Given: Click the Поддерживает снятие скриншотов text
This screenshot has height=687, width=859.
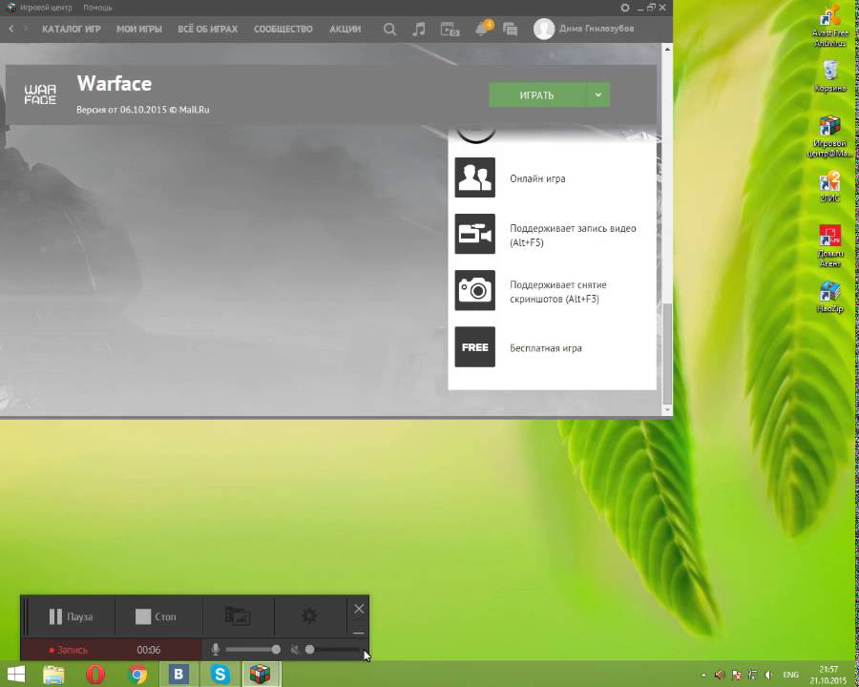Looking at the screenshot, I should 557,291.
